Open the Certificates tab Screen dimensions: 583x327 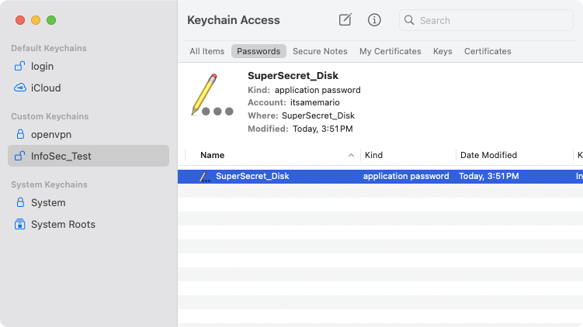pos(488,51)
